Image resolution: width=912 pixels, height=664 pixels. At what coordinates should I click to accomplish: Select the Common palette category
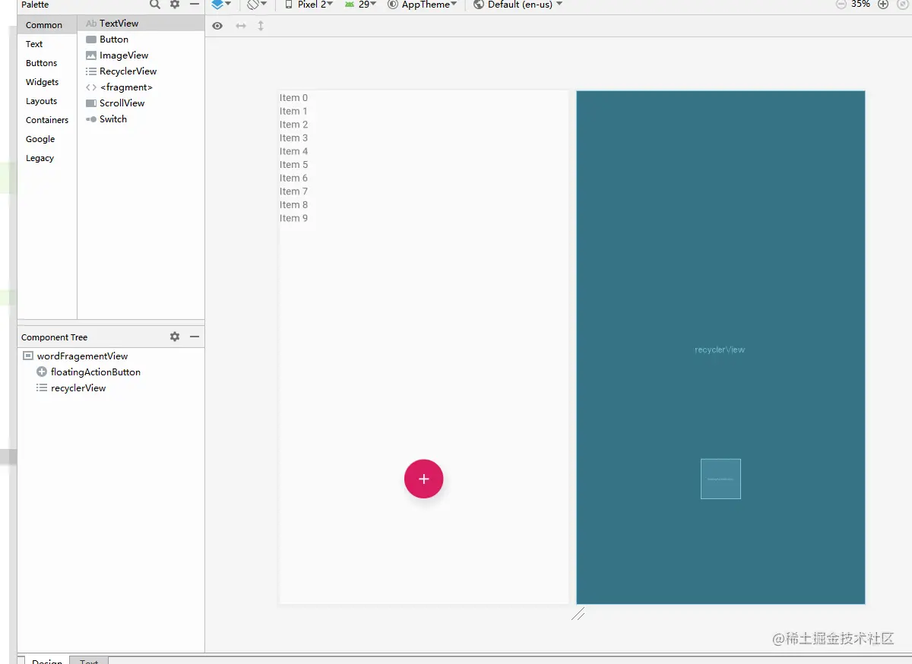47,25
